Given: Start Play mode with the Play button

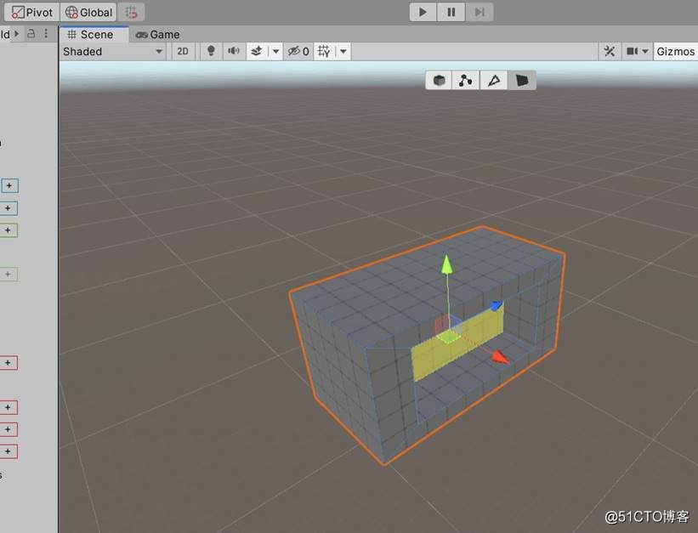Looking at the screenshot, I should click(x=423, y=12).
